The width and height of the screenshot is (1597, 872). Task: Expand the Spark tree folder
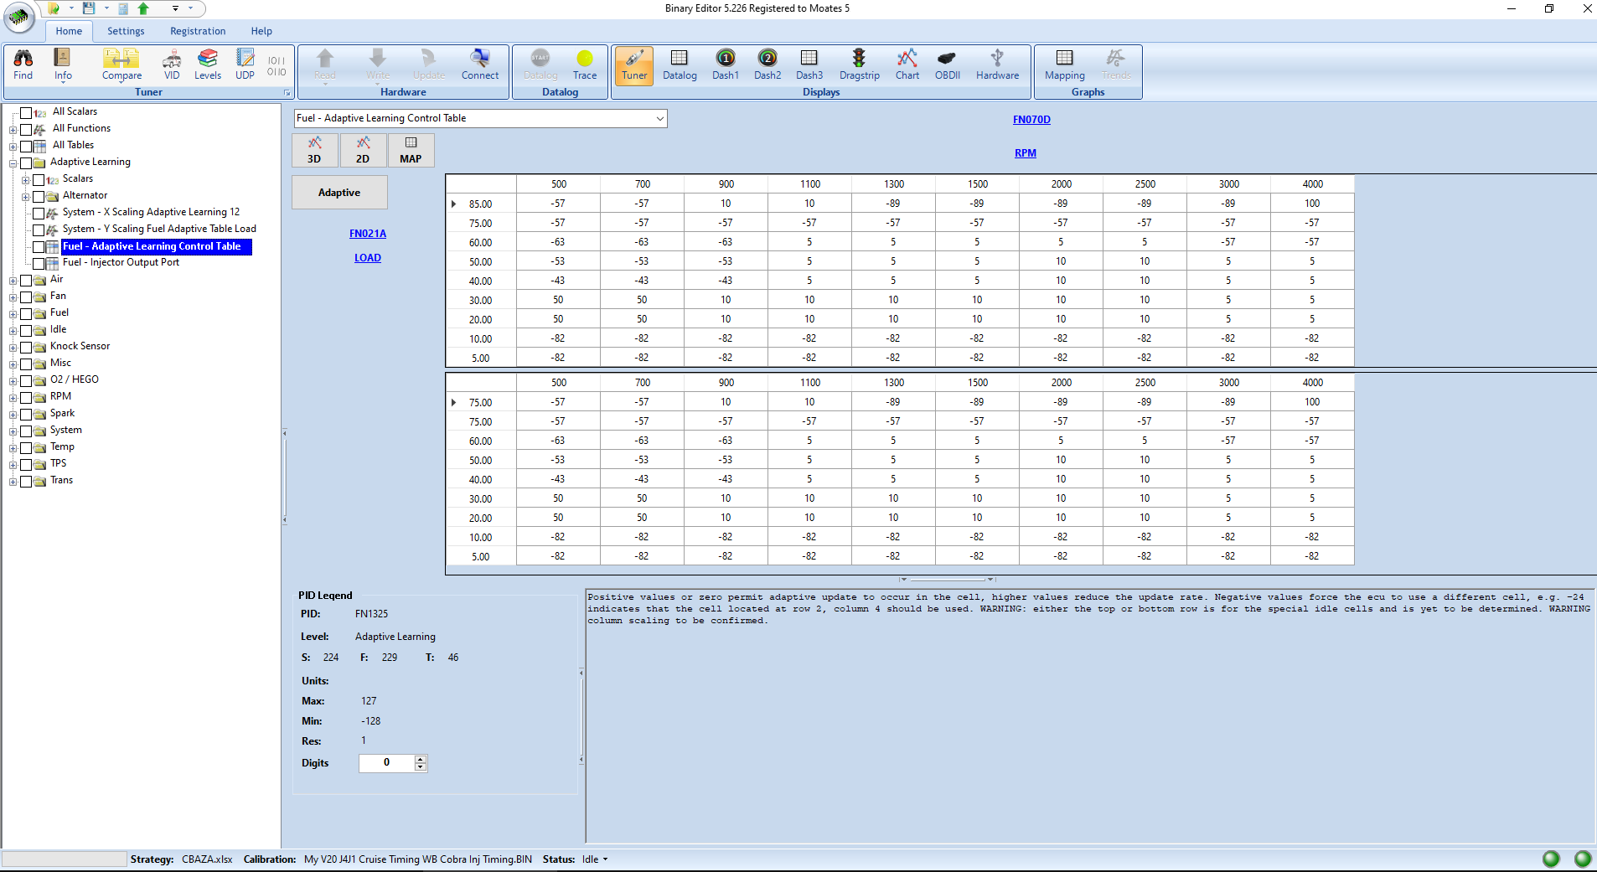(13, 414)
